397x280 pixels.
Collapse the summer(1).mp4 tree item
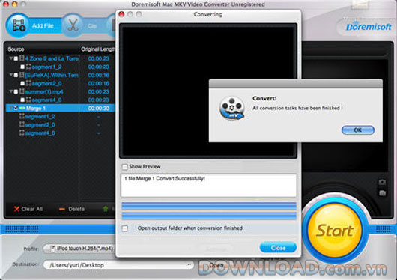point(11,91)
